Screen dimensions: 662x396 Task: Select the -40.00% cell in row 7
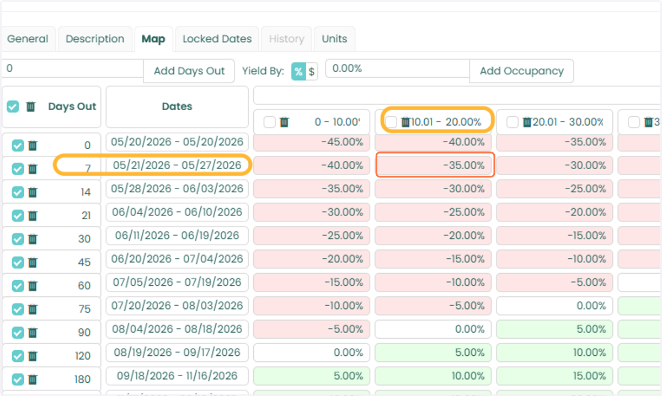pos(312,165)
